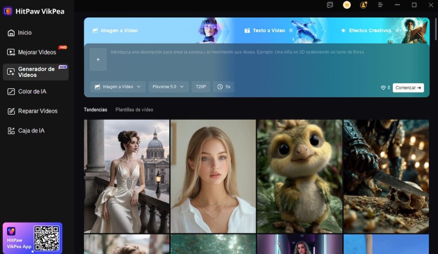Open the Mejorar Vídeos section

click(x=36, y=52)
